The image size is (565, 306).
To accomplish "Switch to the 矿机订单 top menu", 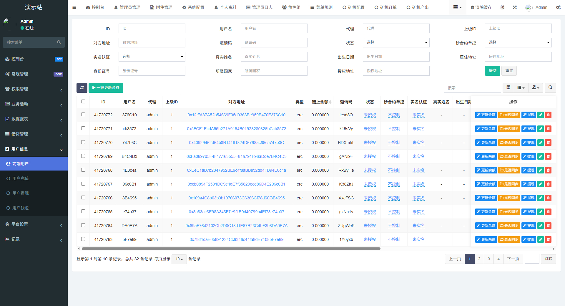I will pyautogui.click(x=385, y=7).
